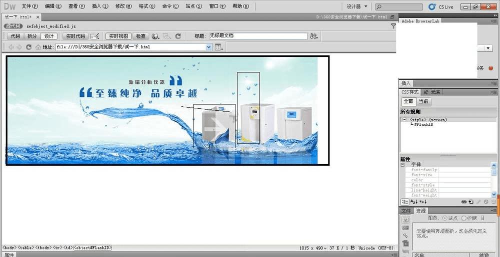Click the disable/enable CSS property icon
The width and height of the screenshot is (500, 257).
[x=486, y=202]
